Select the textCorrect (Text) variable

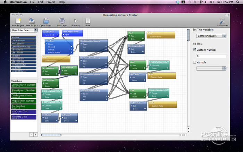point(24,112)
